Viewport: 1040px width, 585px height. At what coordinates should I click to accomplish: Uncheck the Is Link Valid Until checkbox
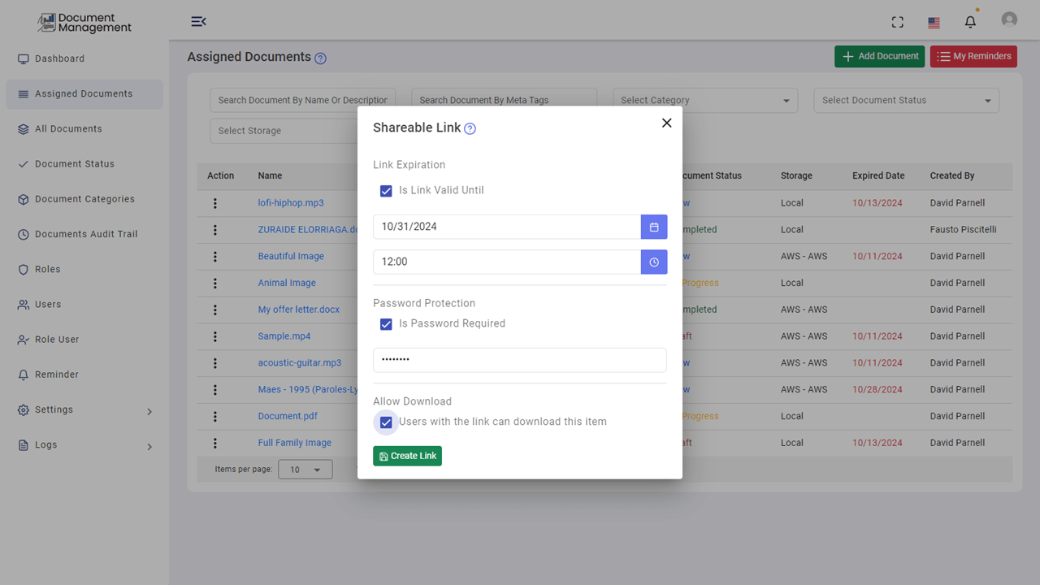[x=386, y=191]
